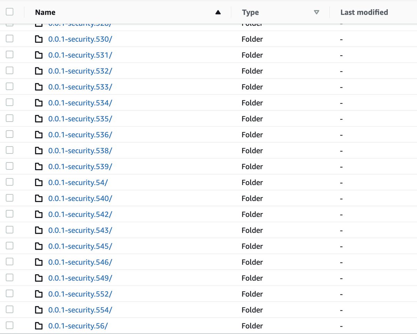Click folder icon of 0.0.1-security.549/

pos(39,278)
